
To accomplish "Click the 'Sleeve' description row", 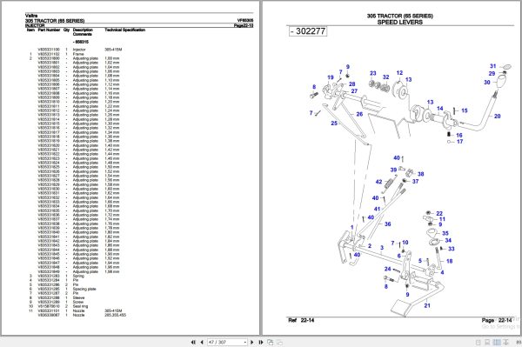I will click(x=79, y=297).
